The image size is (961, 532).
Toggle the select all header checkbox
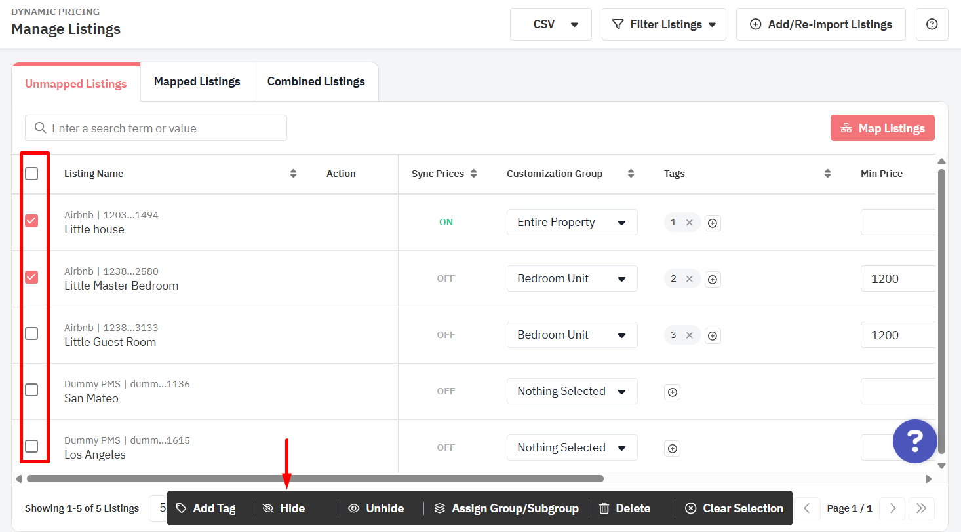tap(31, 174)
